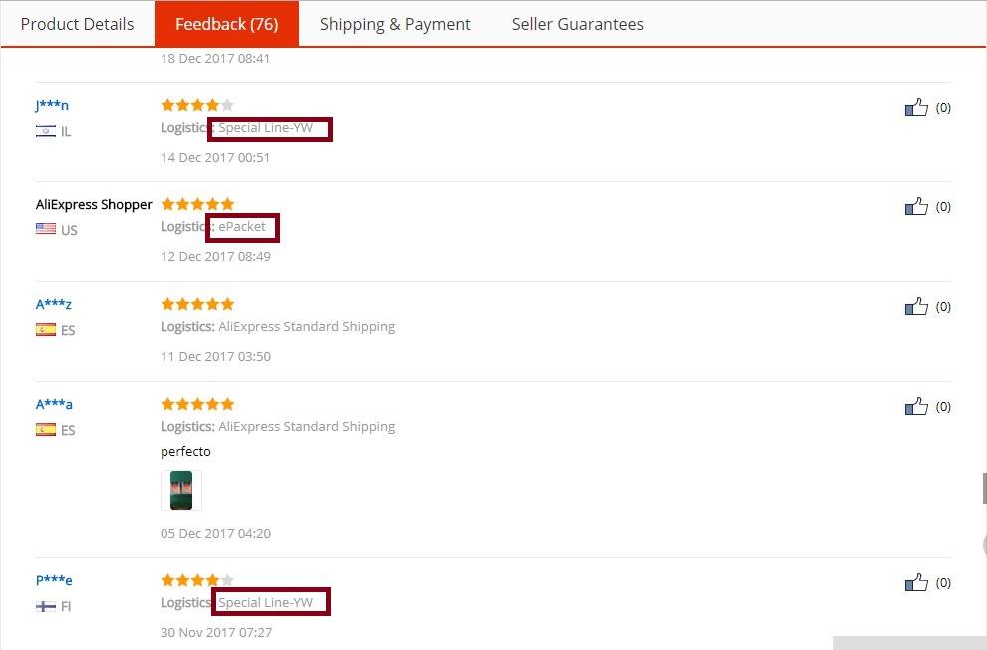This screenshot has height=650, width=987.
Task: Select the Feedback (76) tab
Action: [226, 24]
